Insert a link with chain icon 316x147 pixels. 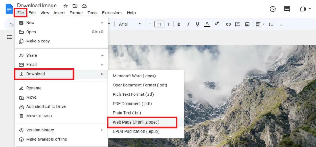point(228,24)
